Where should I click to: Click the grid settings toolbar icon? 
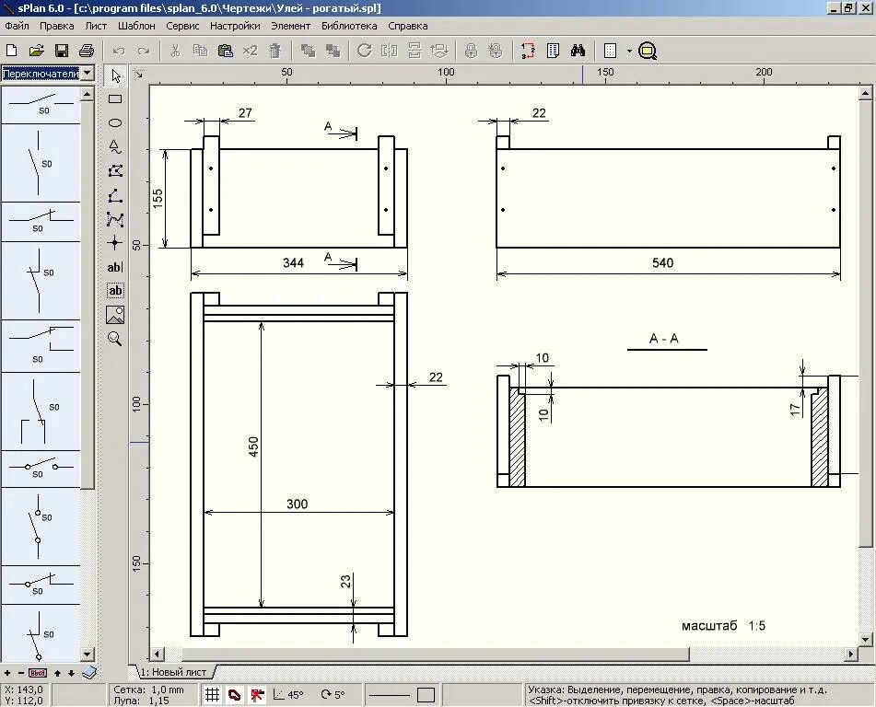tap(611, 51)
